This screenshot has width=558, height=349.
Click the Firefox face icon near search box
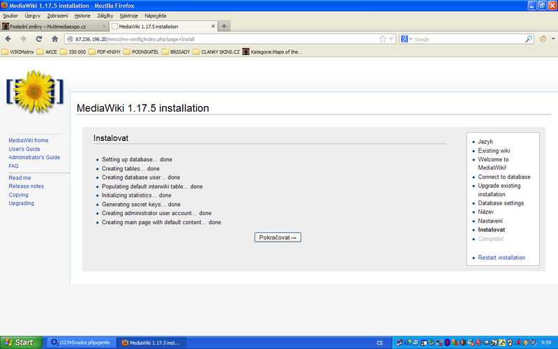543,39
